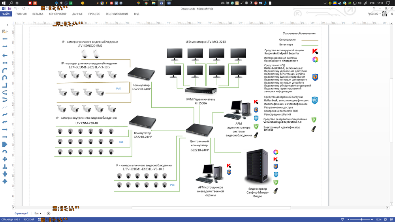395x222 pixels.
Task: Open the РЕЦЕНЗИРОВАНИЕ ribbon tab
Action: coord(117,14)
